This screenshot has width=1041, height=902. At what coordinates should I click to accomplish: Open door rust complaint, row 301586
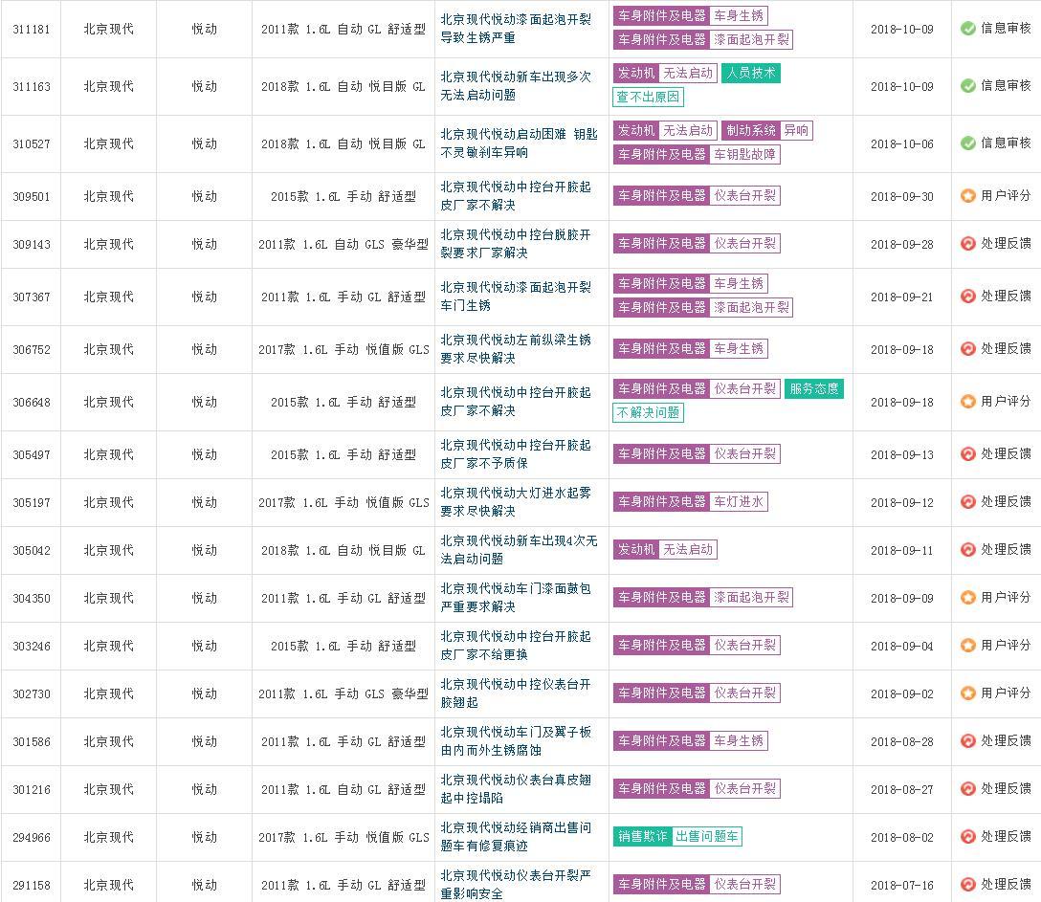[516, 740]
